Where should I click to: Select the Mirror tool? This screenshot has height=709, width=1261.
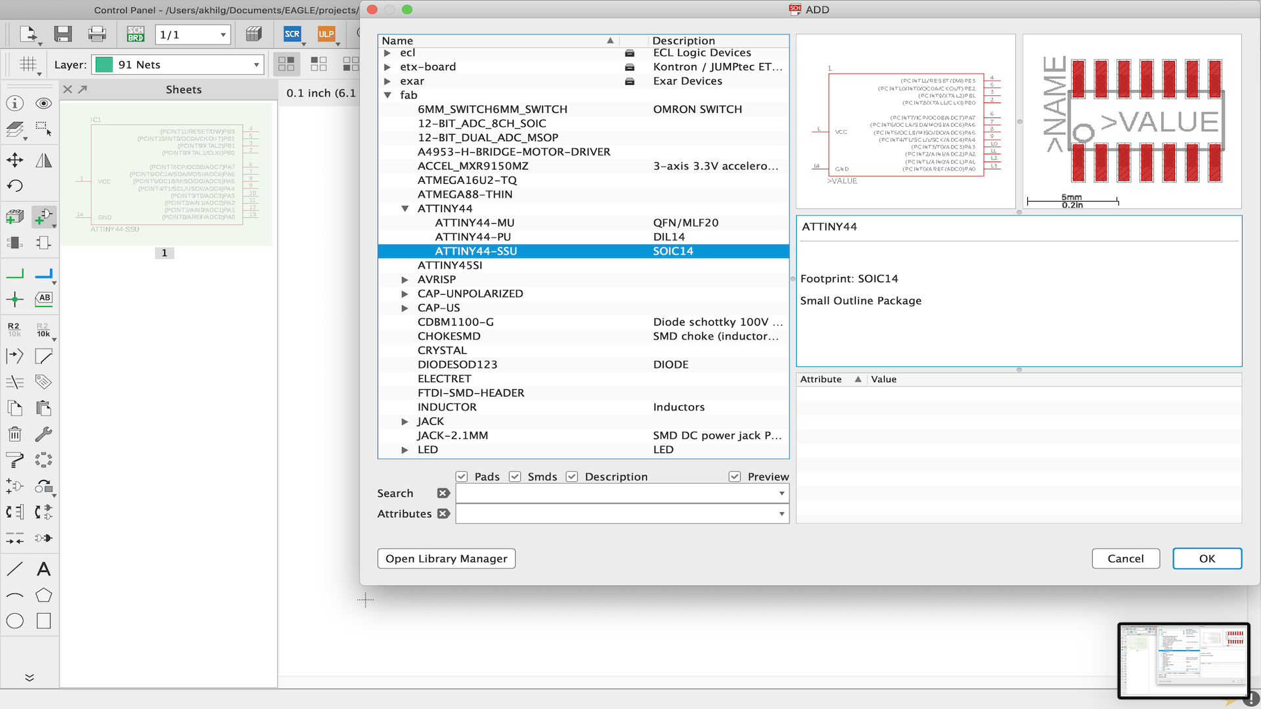43,160
